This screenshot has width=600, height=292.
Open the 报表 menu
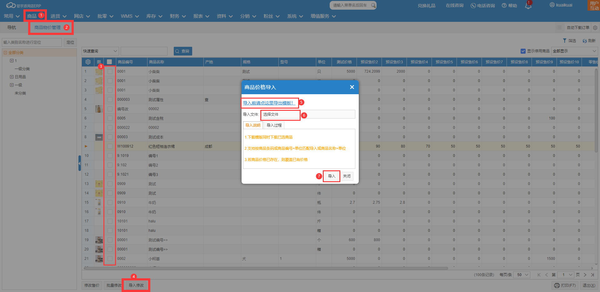pos(201,16)
